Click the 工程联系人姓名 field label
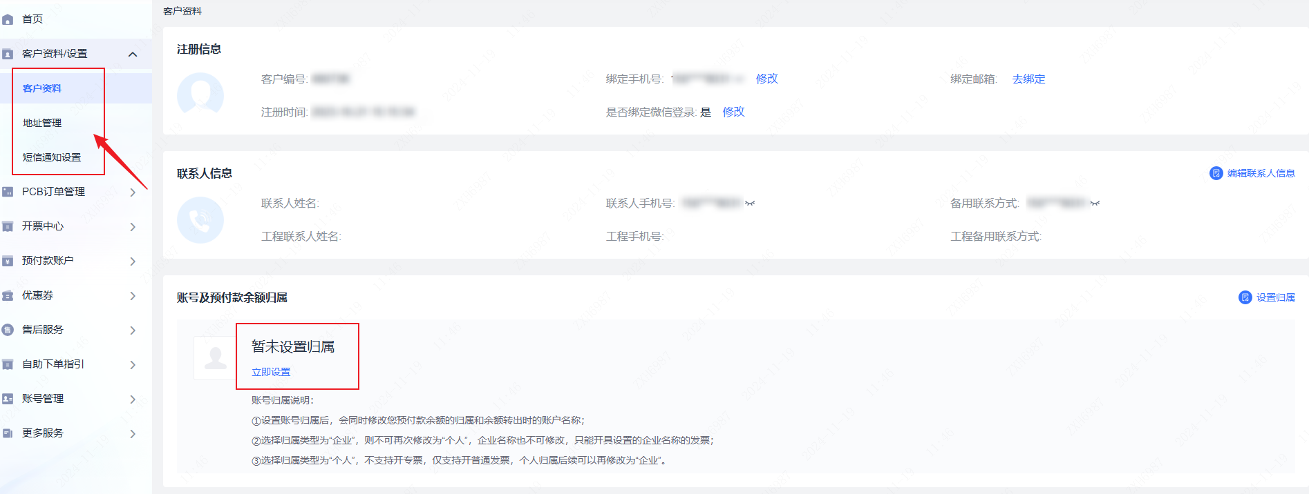 (301, 237)
